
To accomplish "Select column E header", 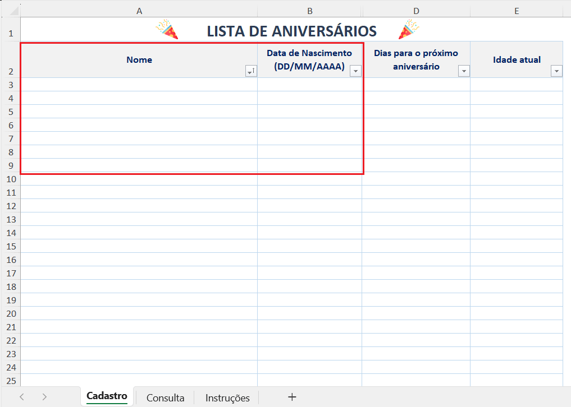I will [x=516, y=11].
